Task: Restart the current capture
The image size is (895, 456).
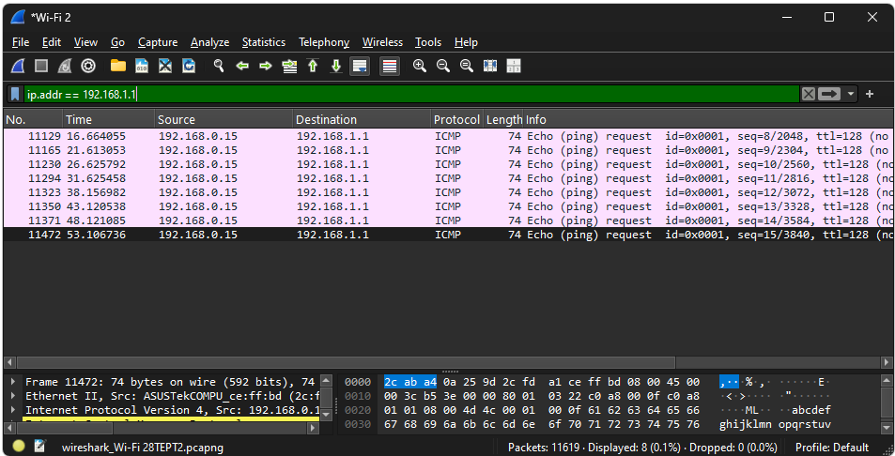Action: (x=64, y=66)
